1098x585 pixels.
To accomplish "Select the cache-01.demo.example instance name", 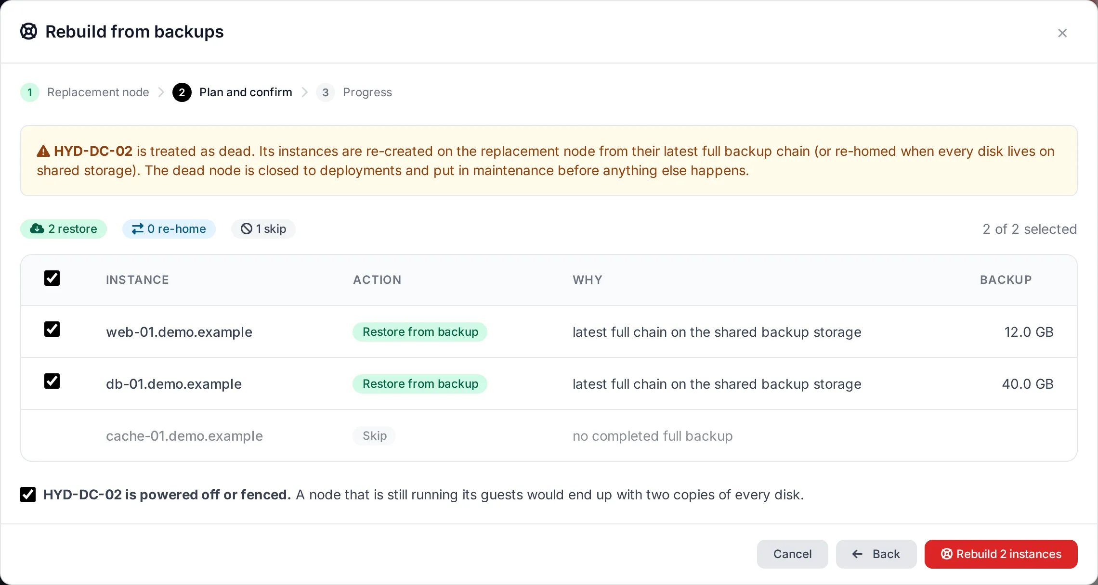I will click(184, 436).
